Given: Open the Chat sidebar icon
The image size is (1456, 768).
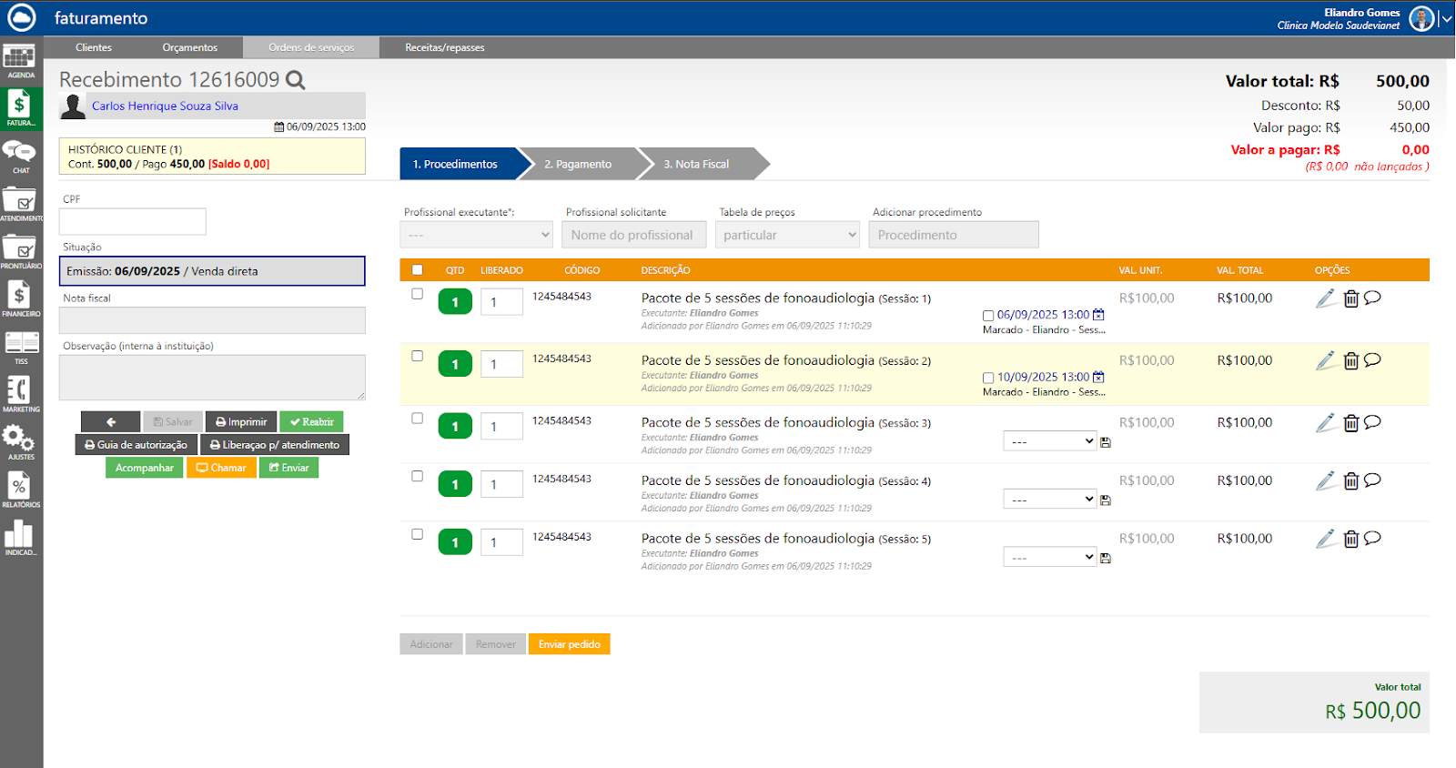Looking at the screenshot, I should click(20, 156).
